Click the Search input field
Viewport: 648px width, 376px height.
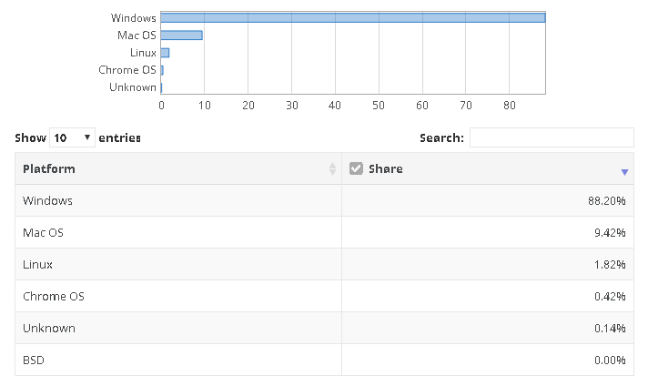(x=552, y=137)
